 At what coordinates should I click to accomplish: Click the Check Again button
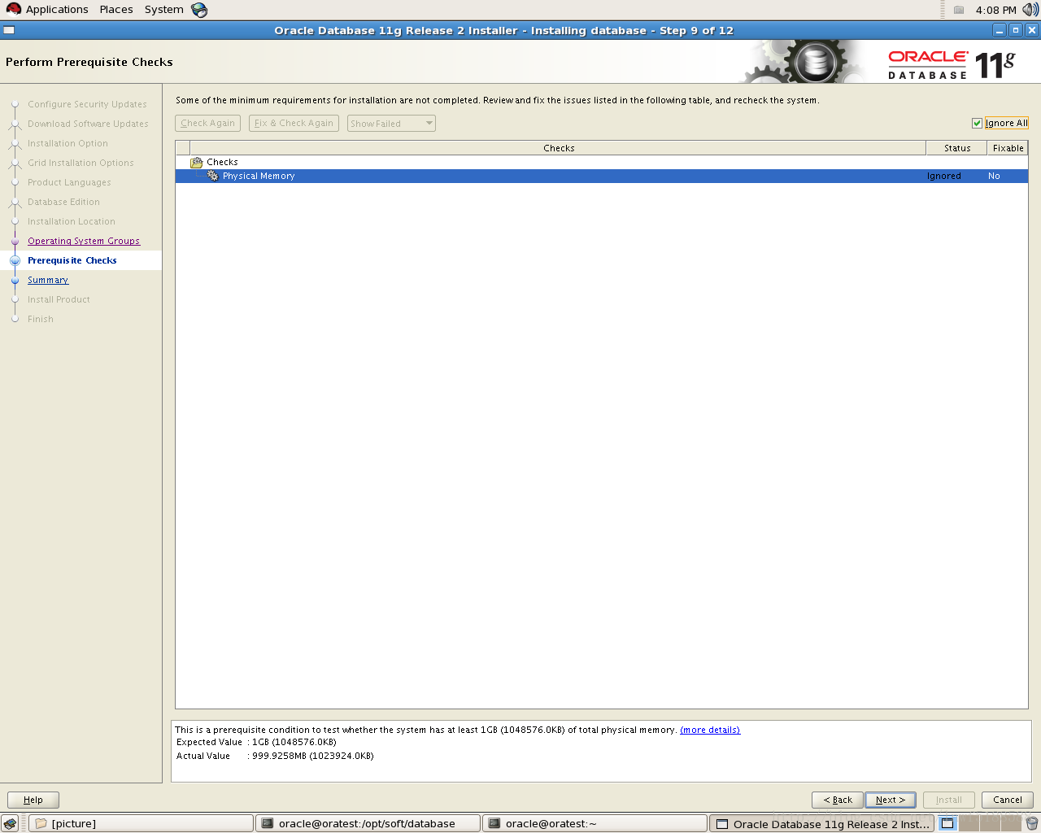pos(207,124)
